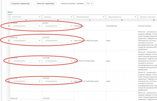Expand row 2 игнорировать dropdown under iPhone SE

coord(26,41)
